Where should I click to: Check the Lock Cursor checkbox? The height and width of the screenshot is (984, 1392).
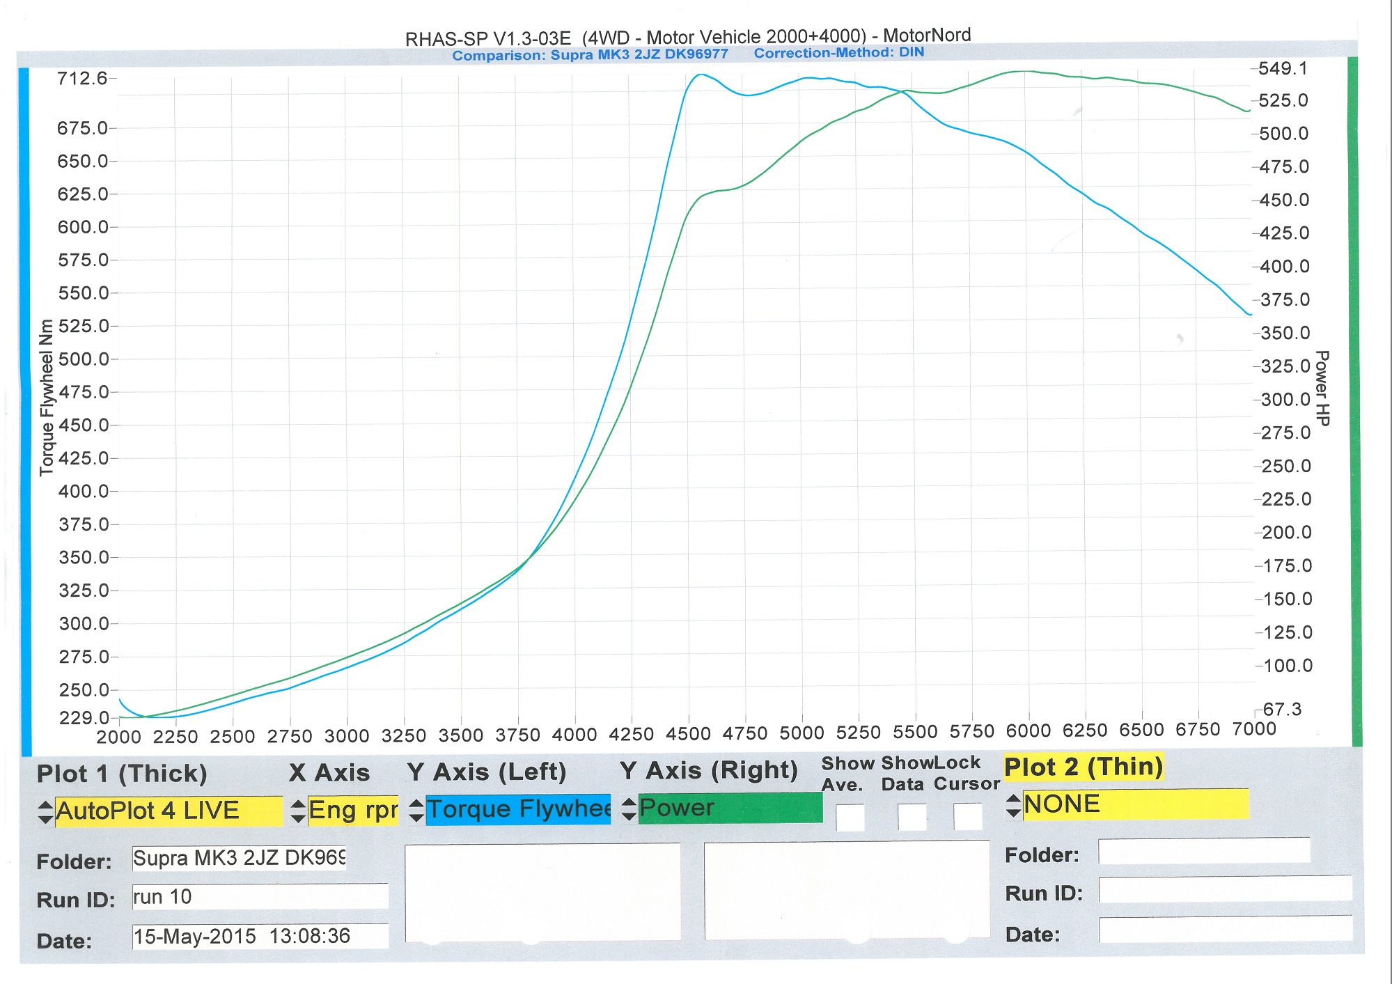pos(967,816)
